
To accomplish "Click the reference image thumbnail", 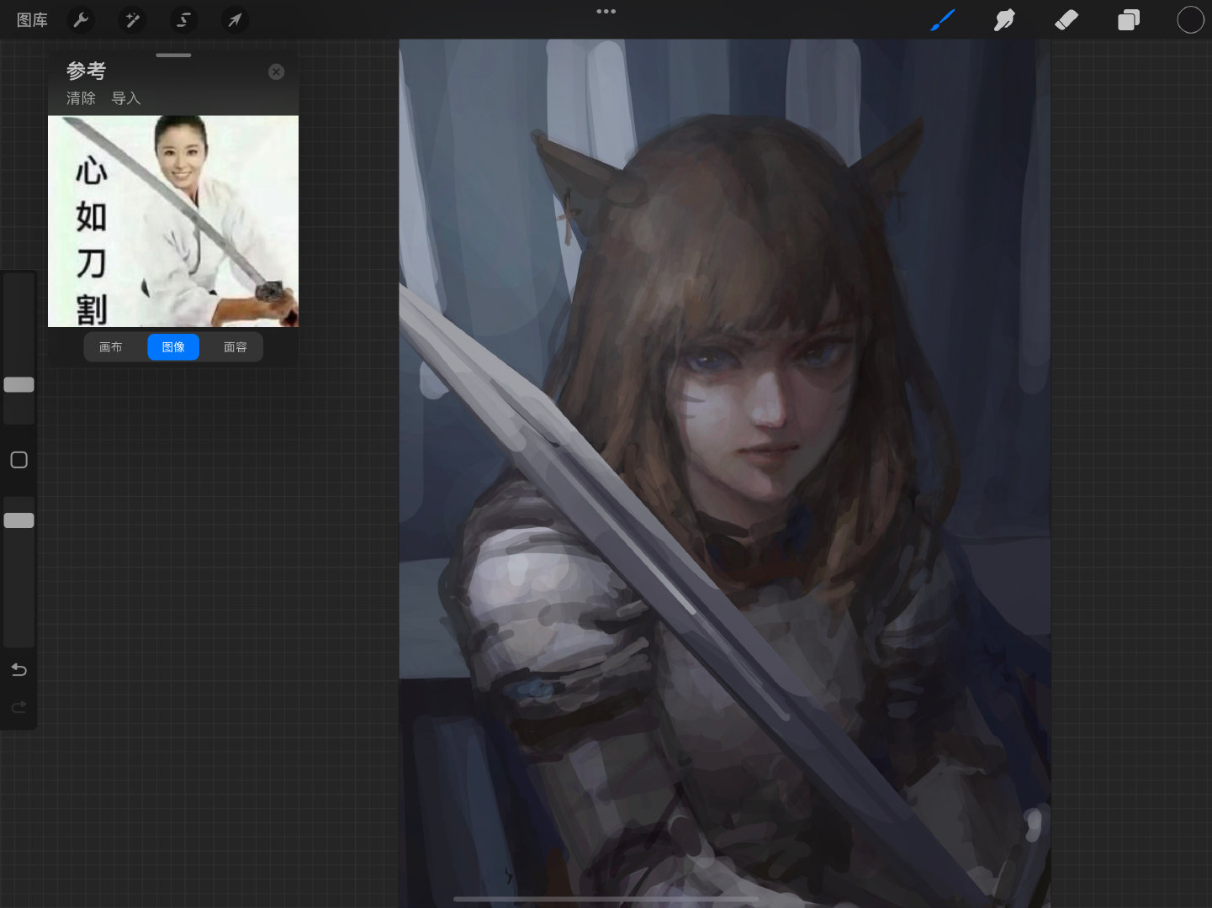I will [173, 221].
